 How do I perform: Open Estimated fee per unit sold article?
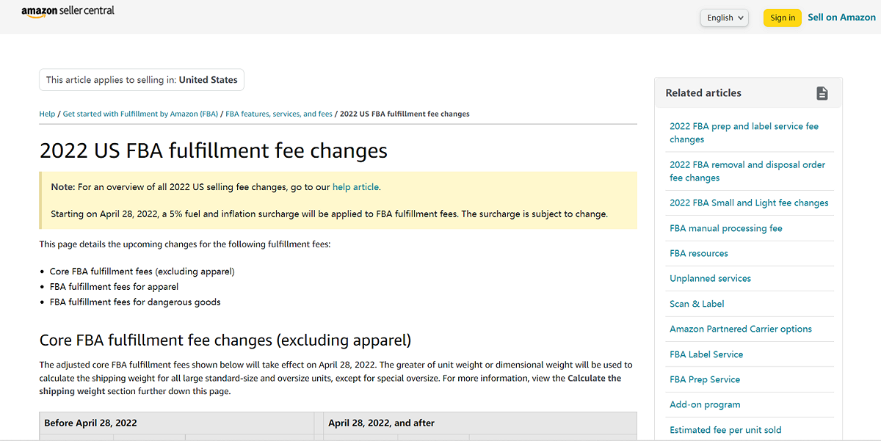point(725,430)
